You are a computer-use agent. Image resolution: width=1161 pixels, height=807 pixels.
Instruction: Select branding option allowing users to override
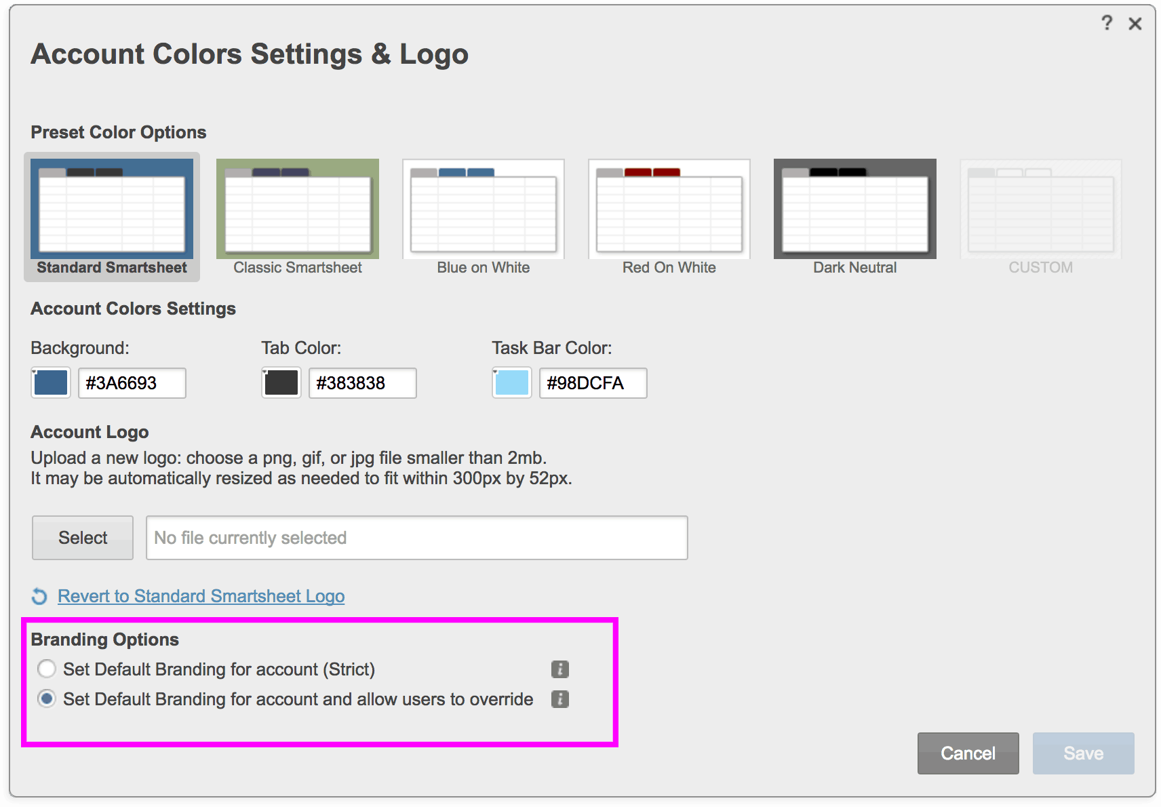coord(47,699)
